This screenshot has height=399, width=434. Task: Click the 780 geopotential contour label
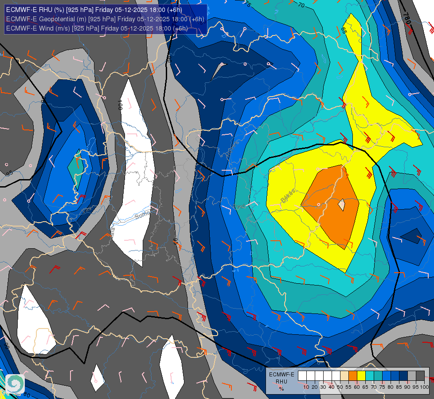coord(407,18)
